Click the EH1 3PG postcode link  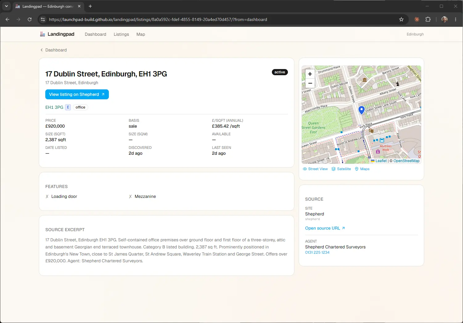coord(54,107)
